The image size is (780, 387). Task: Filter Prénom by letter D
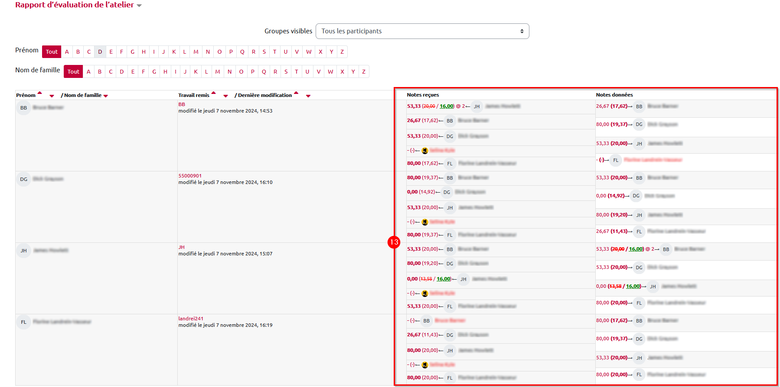tap(100, 52)
